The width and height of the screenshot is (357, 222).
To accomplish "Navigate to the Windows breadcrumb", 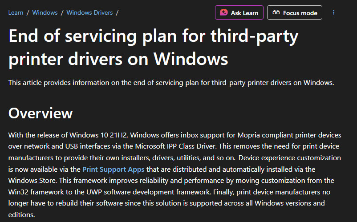I will point(45,12).
